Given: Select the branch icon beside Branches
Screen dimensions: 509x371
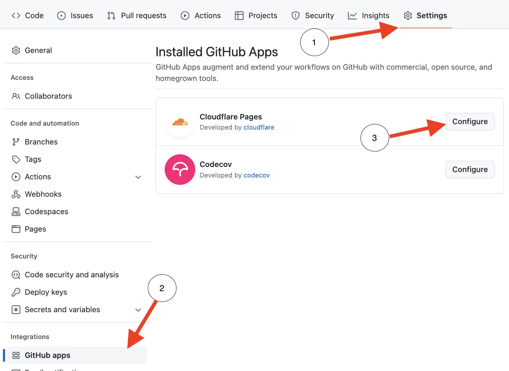Looking at the screenshot, I should 16,142.
